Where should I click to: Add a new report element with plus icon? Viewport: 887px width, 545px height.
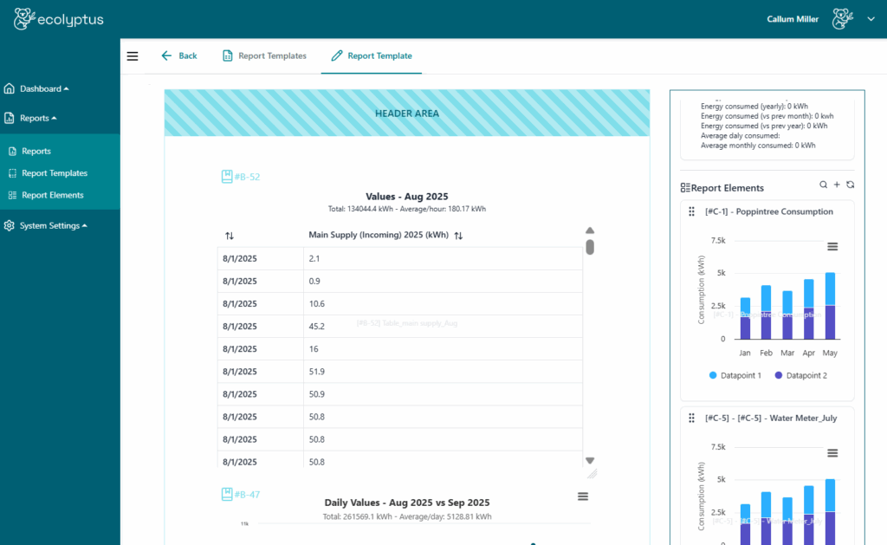click(x=837, y=185)
